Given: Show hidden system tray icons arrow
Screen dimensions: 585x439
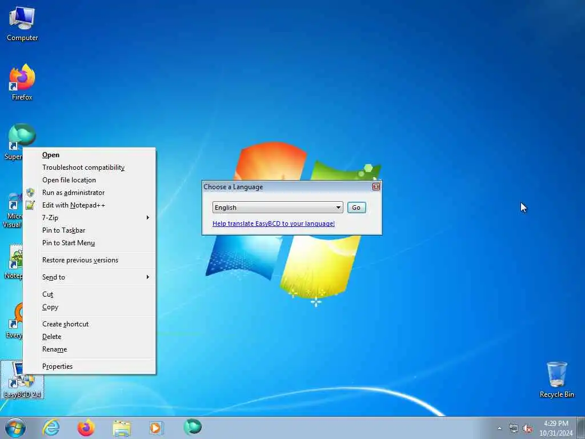Looking at the screenshot, I should point(499,429).
